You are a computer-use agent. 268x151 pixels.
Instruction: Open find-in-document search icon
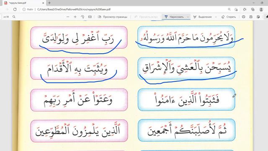(x=14, y=17)
